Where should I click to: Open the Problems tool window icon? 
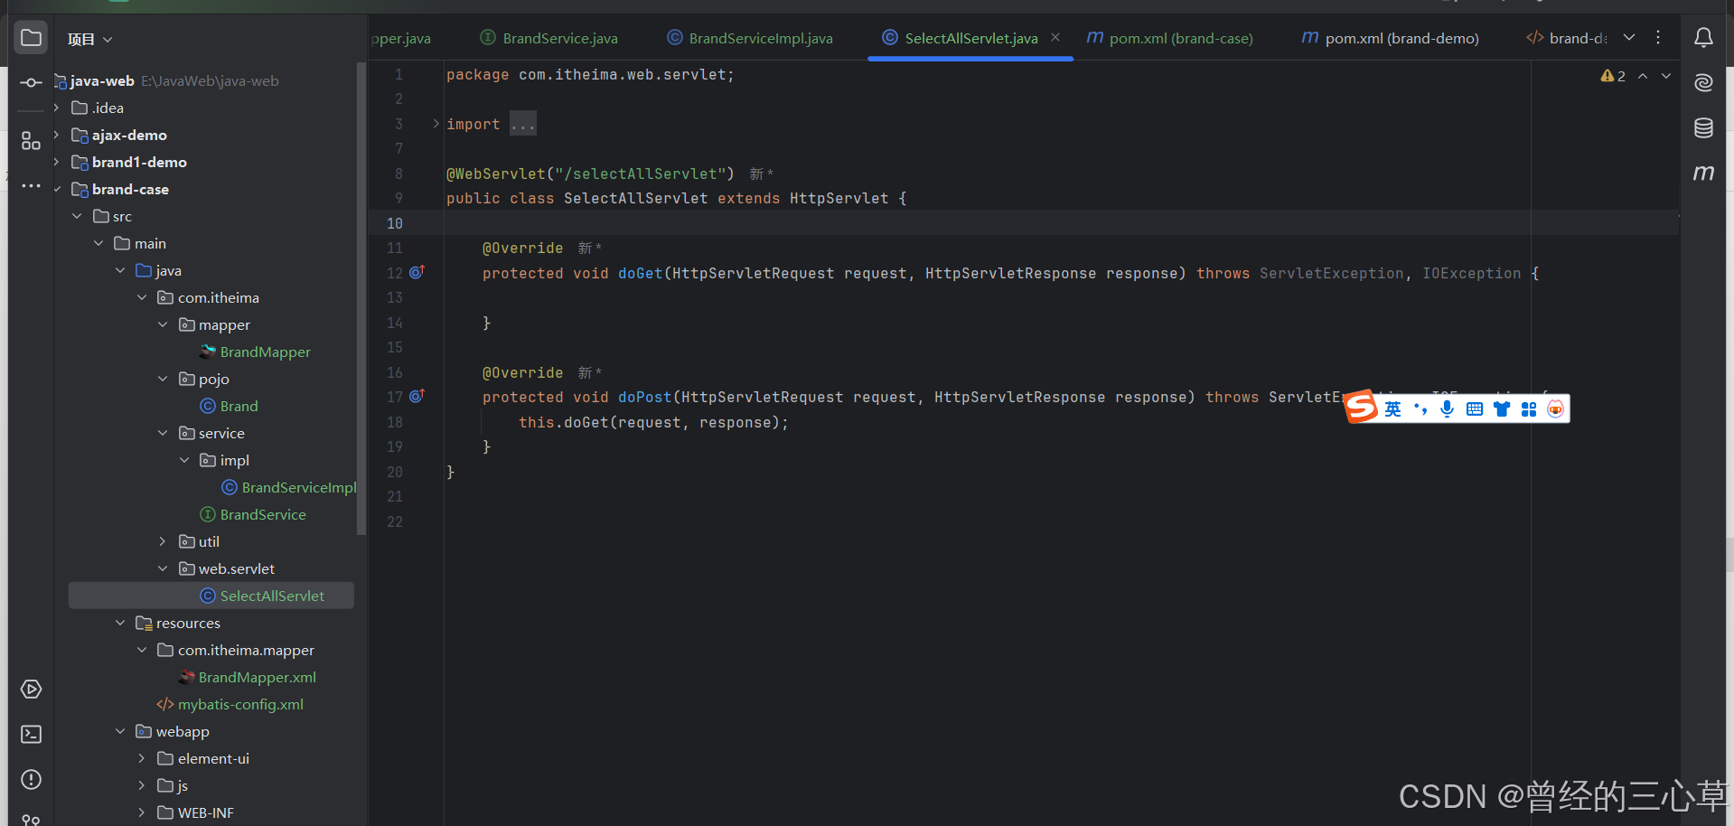click(31, 779)
